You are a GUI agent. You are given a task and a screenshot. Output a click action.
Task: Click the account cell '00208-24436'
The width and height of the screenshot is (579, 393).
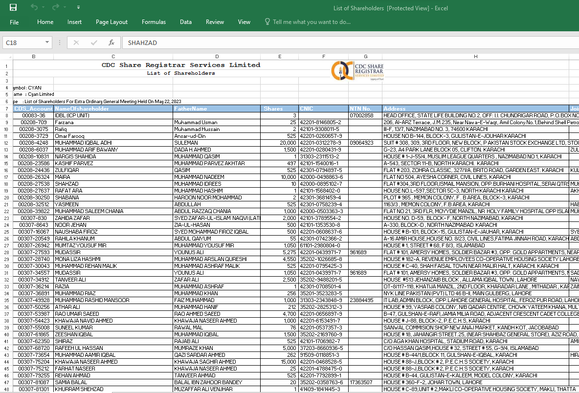[x=33, y=171]
